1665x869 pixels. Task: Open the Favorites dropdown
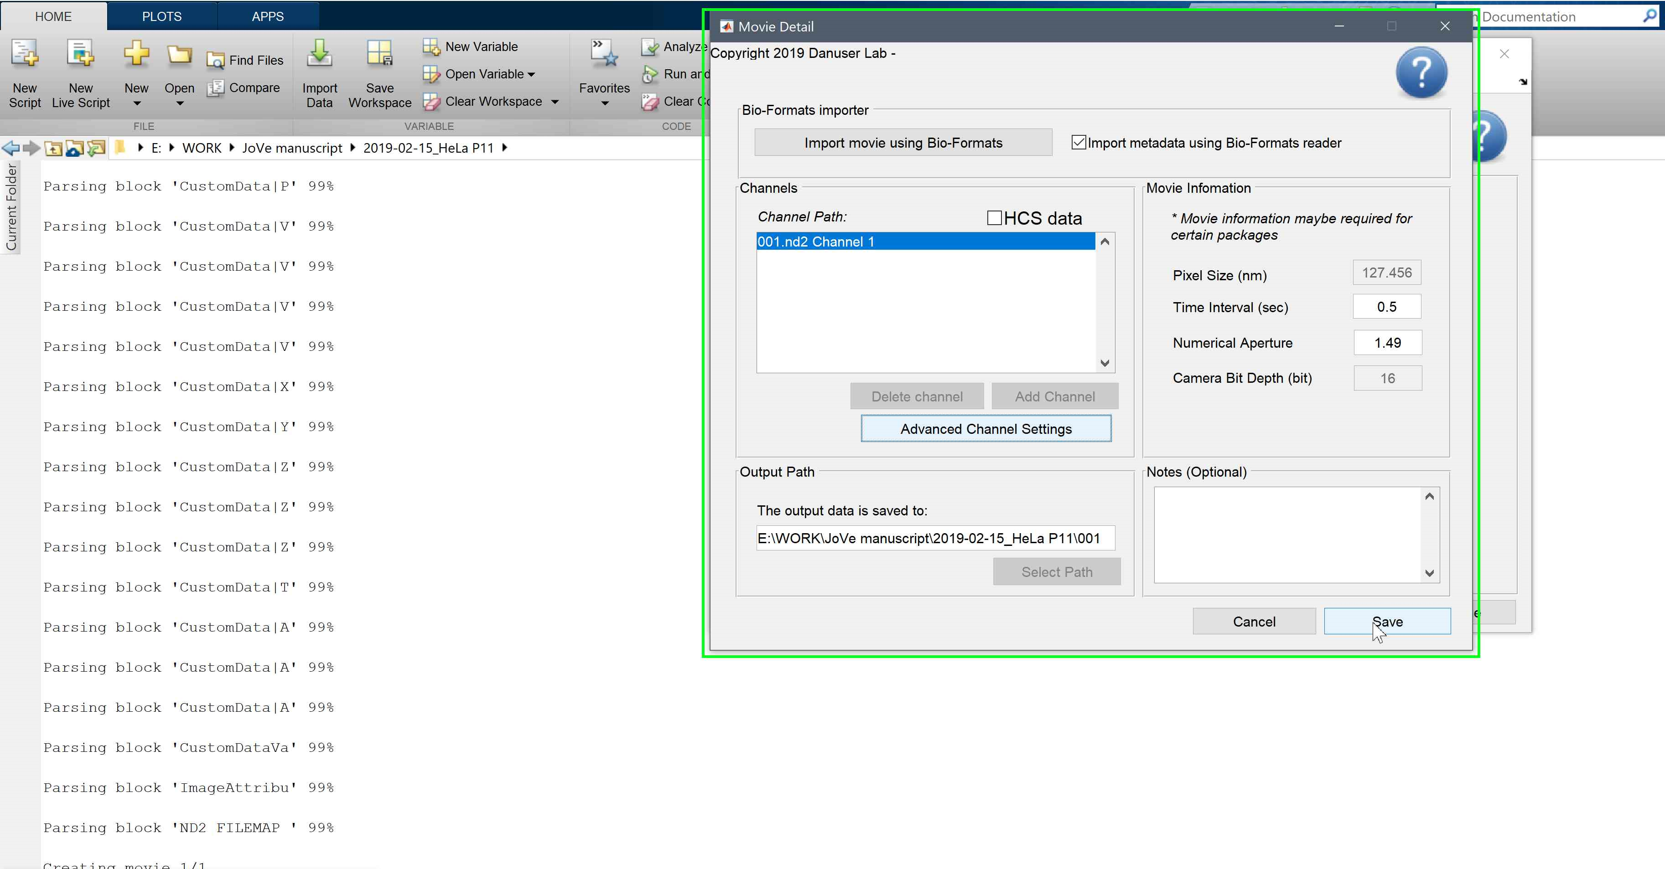point(604,103)
